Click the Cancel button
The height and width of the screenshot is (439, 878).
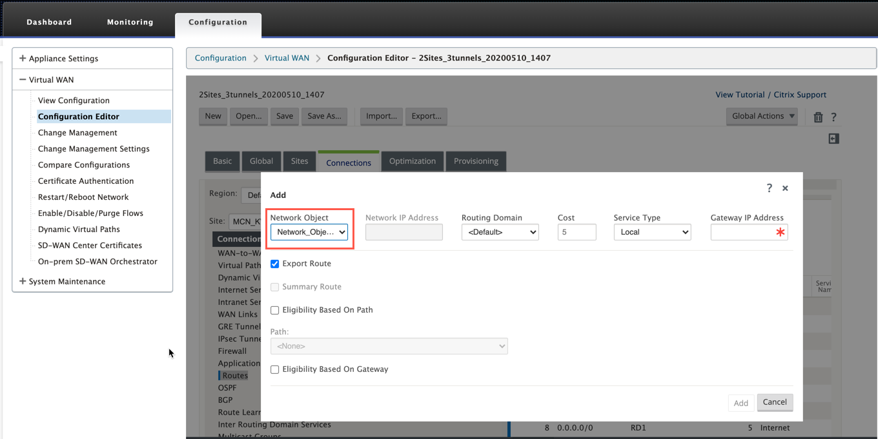pos(775,402)
